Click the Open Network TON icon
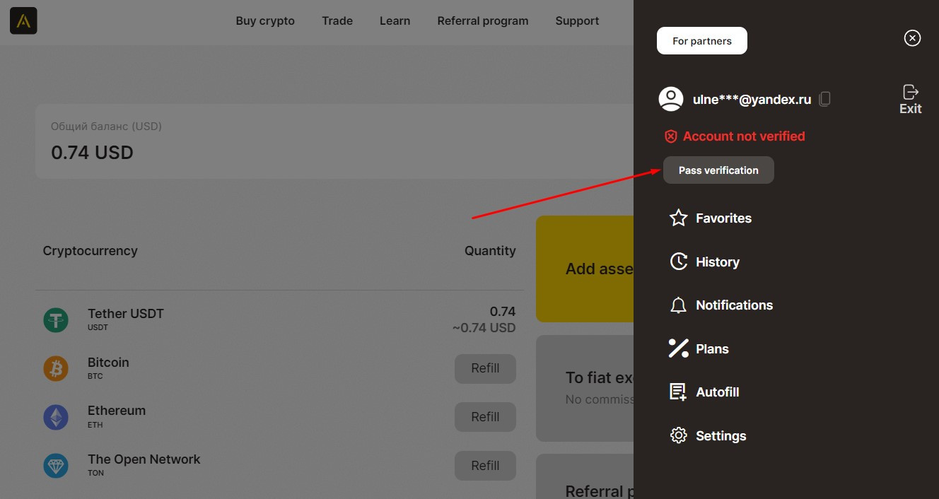Image resolution: width=939 pixels, height=499 pixels. [x=56, y=466]
